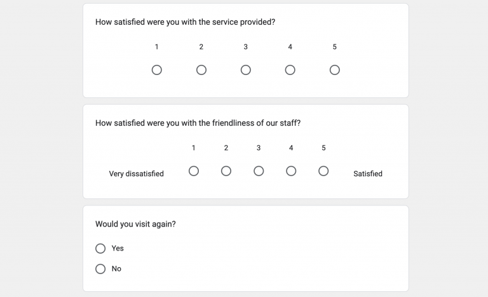
Task: Click the "Would you visit again?" heading
Action: point(135,224)
